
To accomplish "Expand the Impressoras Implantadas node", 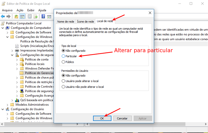I will coord(12,51).
